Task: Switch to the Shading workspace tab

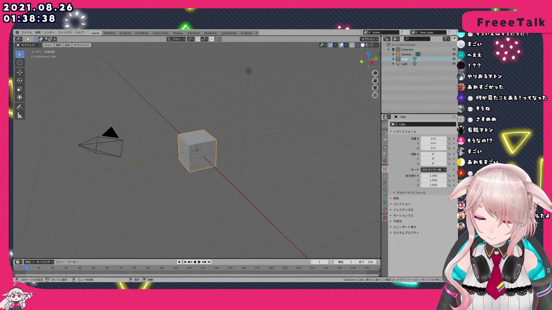Action: coord(178,33)
